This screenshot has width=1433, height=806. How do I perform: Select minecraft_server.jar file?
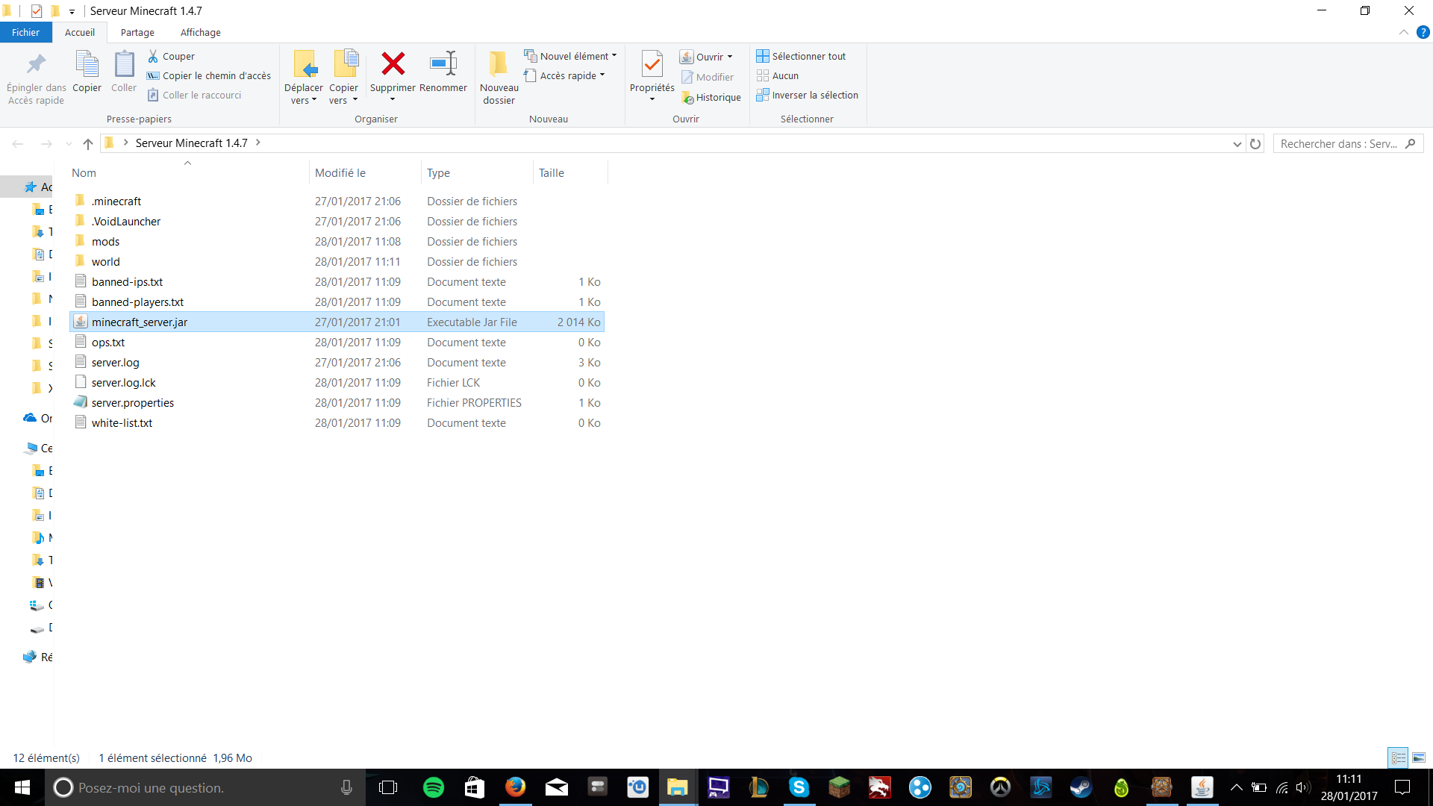pyautogui.click(x=337, y=322)
